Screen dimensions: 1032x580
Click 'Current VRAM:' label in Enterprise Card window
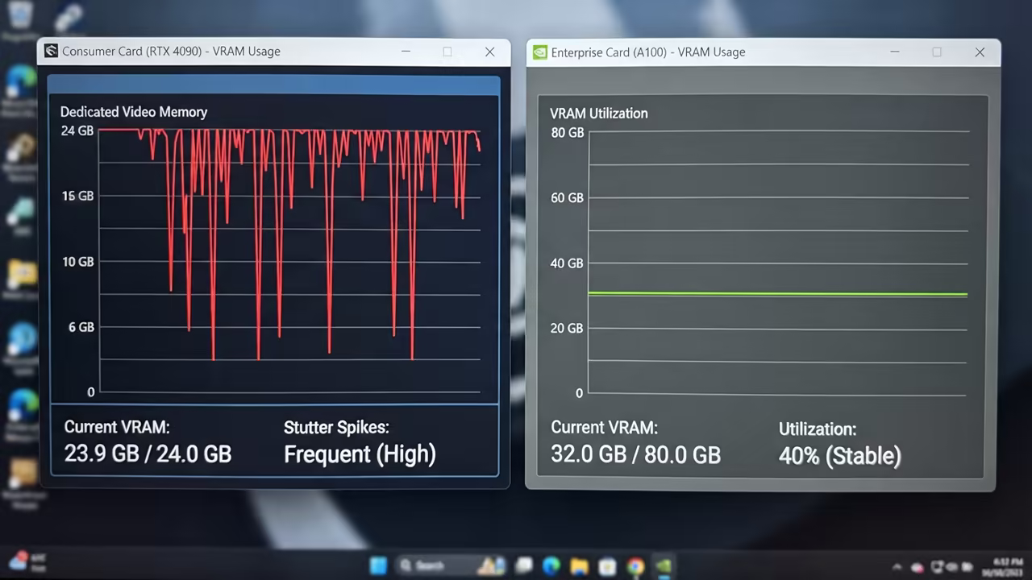coord(605,428)
